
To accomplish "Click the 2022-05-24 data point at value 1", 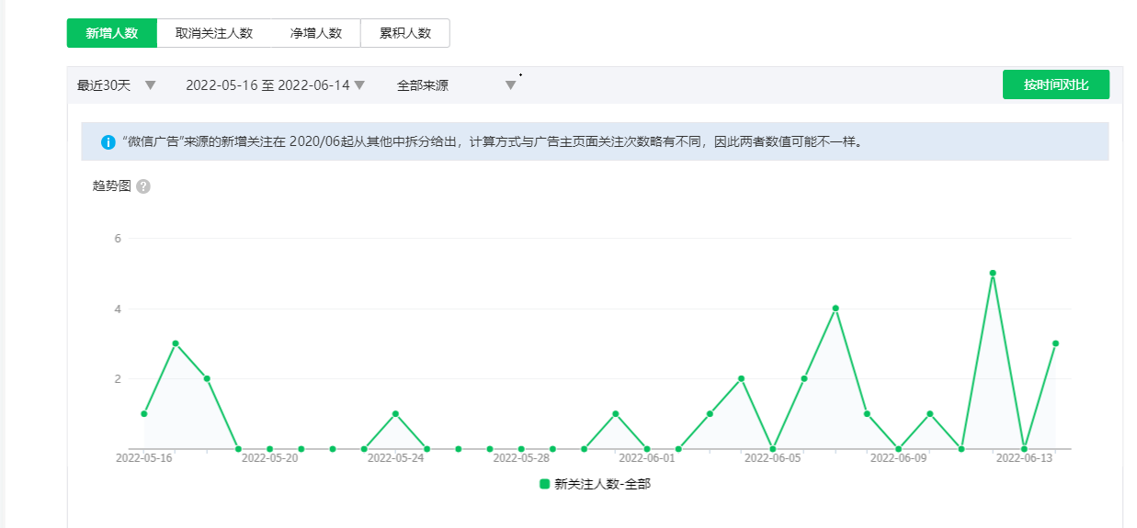I will [x=395, y=414].
